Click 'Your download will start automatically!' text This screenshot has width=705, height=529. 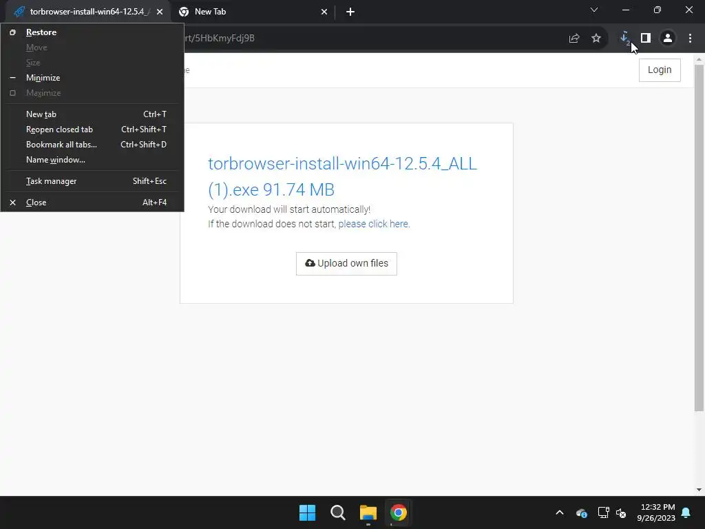[x=289, y=209]
